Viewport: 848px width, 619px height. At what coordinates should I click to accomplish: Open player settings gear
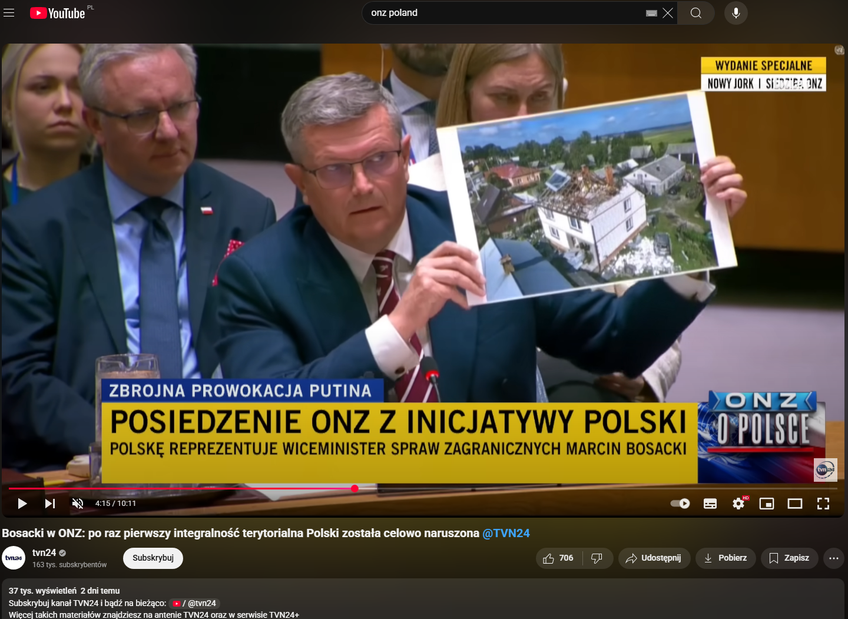[x=738, y=504]
